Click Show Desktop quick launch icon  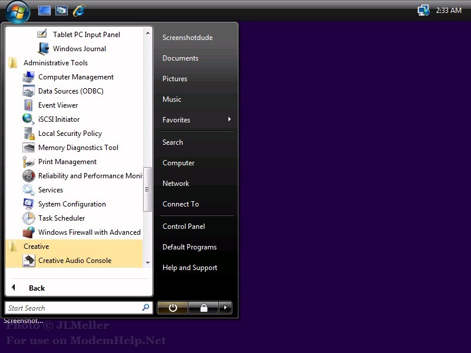tap(44, 11)
